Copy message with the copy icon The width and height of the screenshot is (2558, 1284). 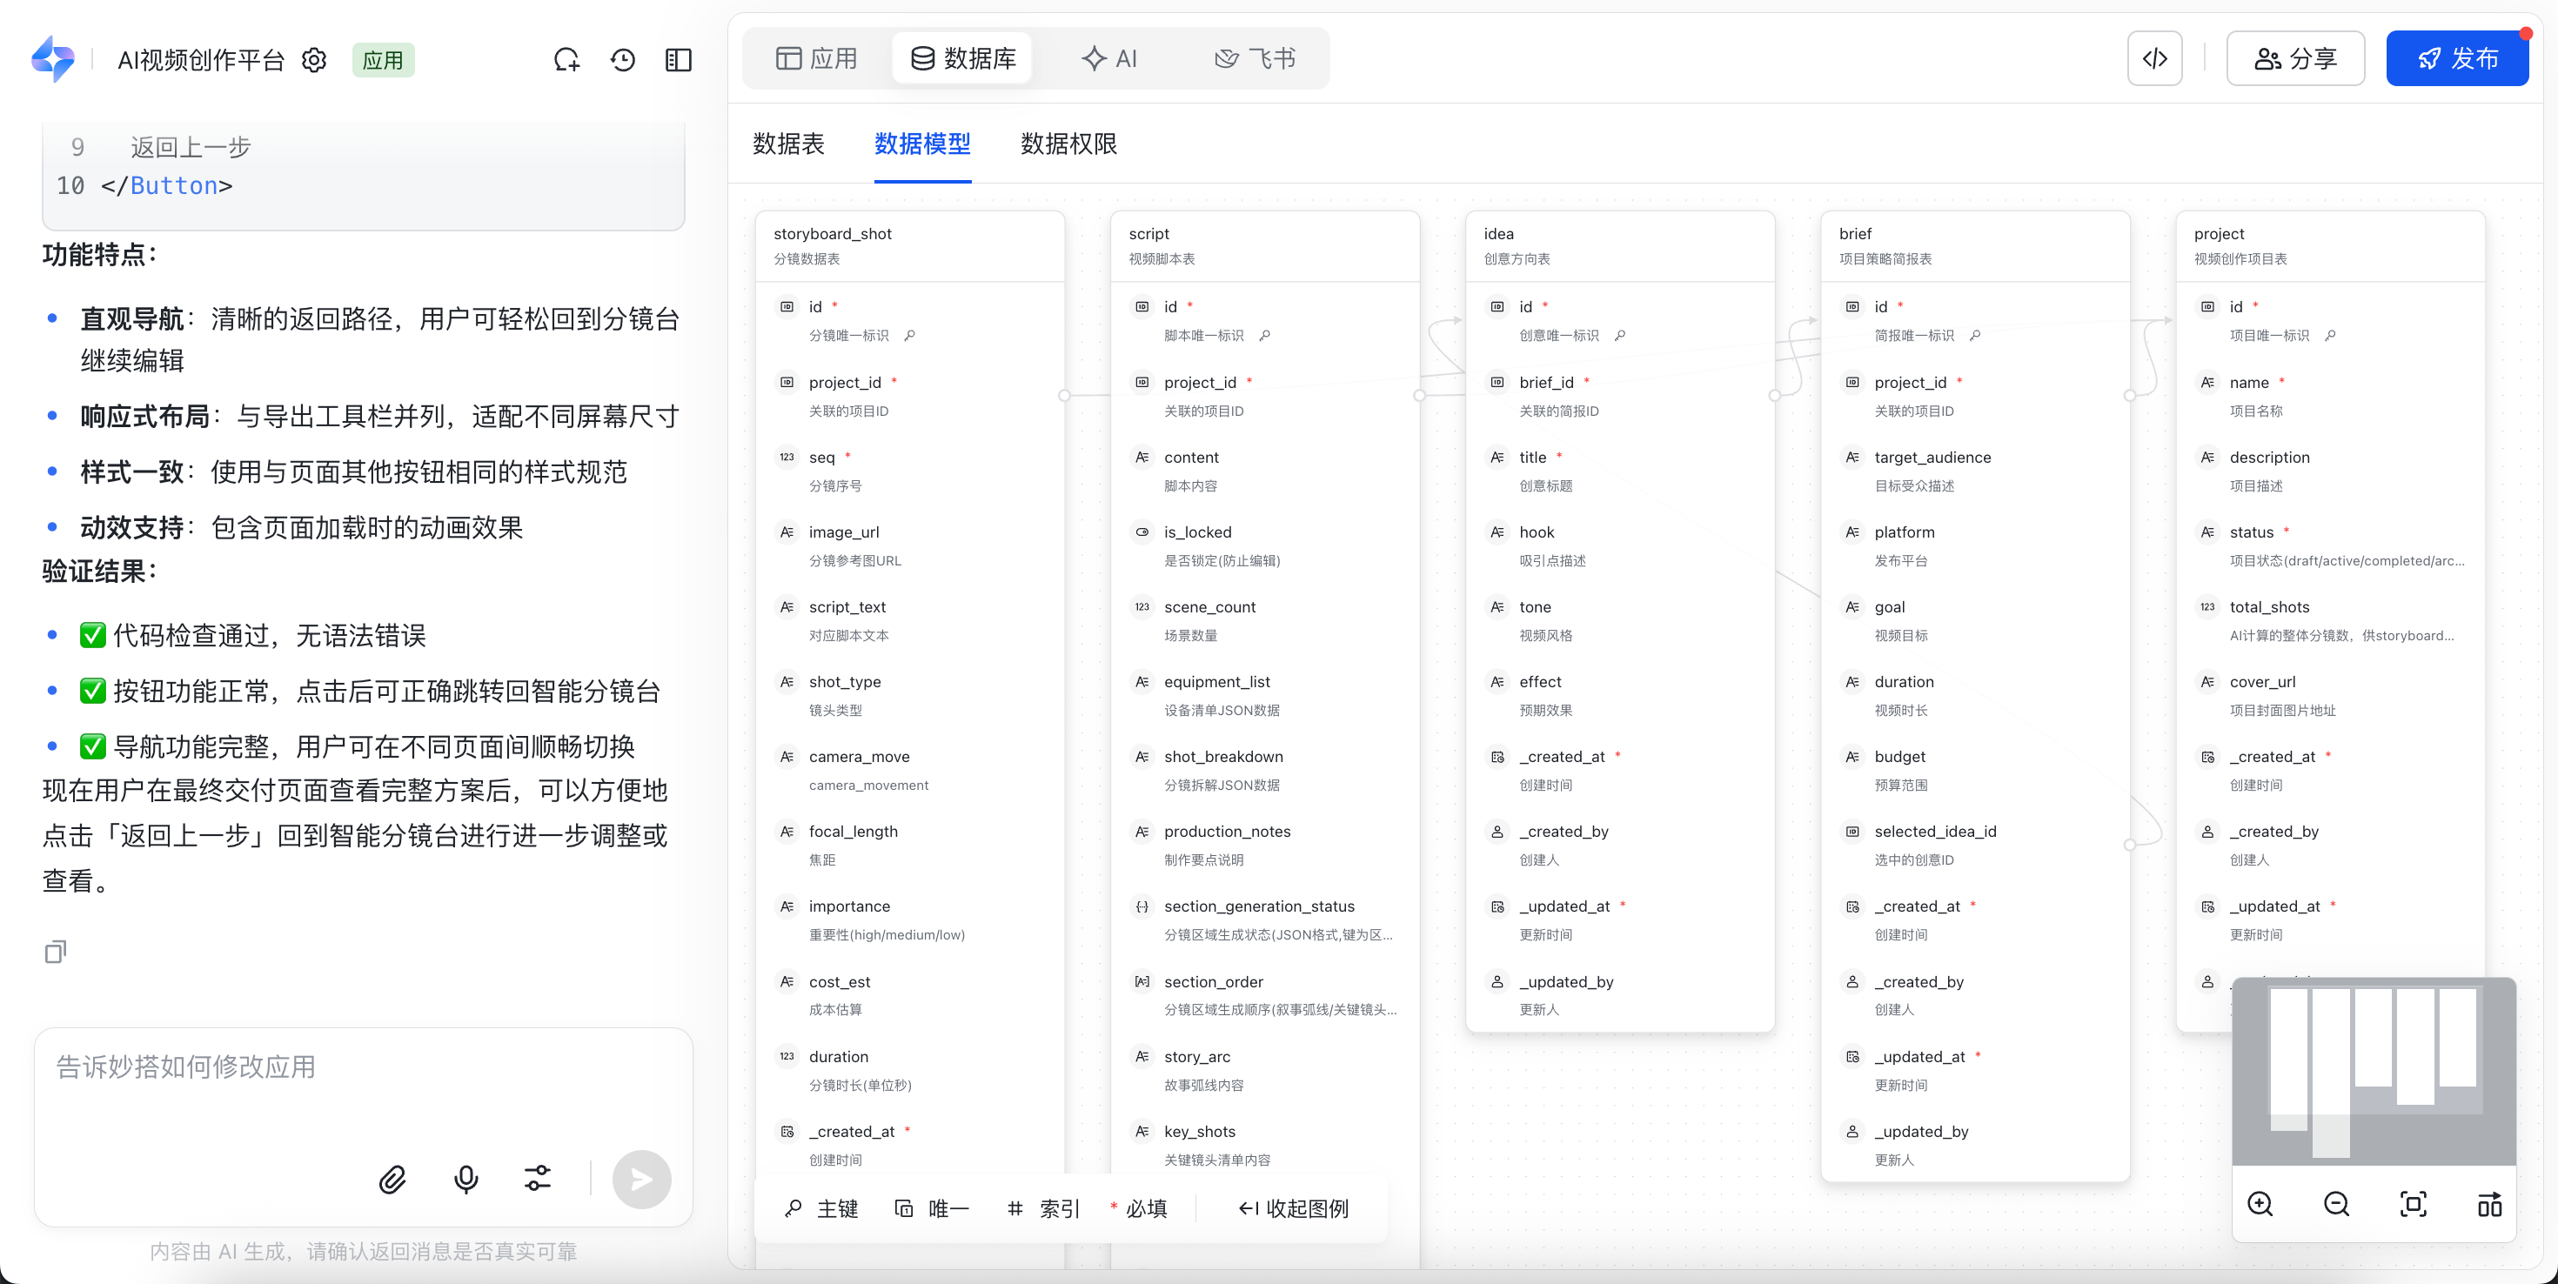pyautogui.click(x=56, y=952)
